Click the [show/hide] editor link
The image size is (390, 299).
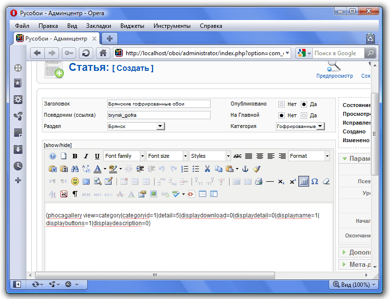[x=58, y=145]
